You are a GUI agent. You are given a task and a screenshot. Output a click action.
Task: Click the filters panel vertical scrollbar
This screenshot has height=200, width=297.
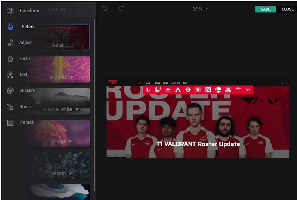pyautogui.click(x=95, y=101)
